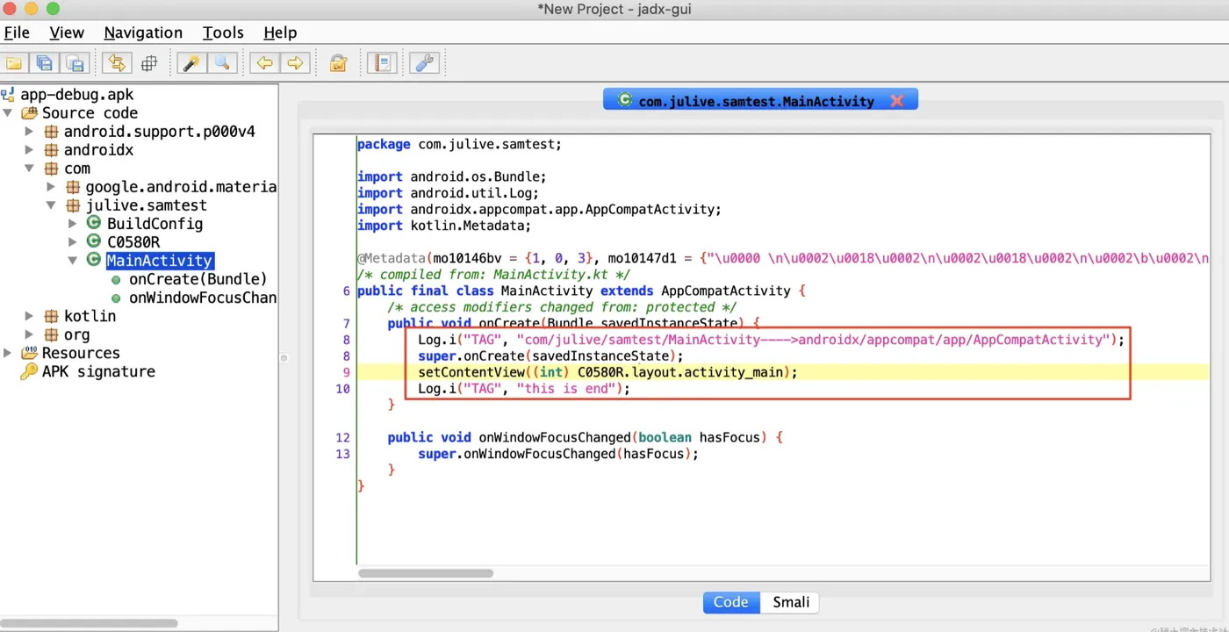Click the key icon beside APK signature
Screen dimensions: 1229x632
[x=29, y=371]
